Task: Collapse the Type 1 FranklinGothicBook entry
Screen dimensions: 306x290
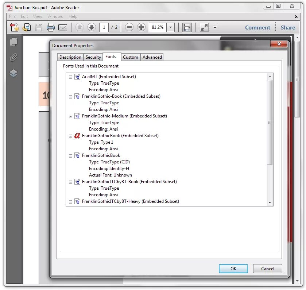Action: [x=70, y=136]
